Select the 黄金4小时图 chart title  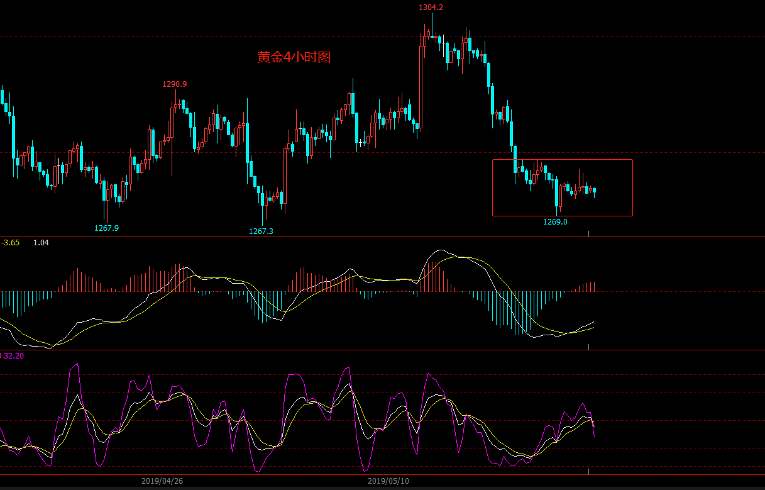click(294, 57)
